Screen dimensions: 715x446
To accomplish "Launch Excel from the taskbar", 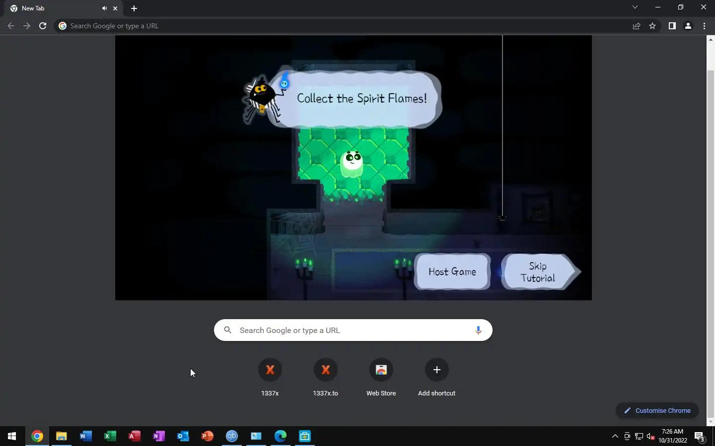I will (110, 436).
